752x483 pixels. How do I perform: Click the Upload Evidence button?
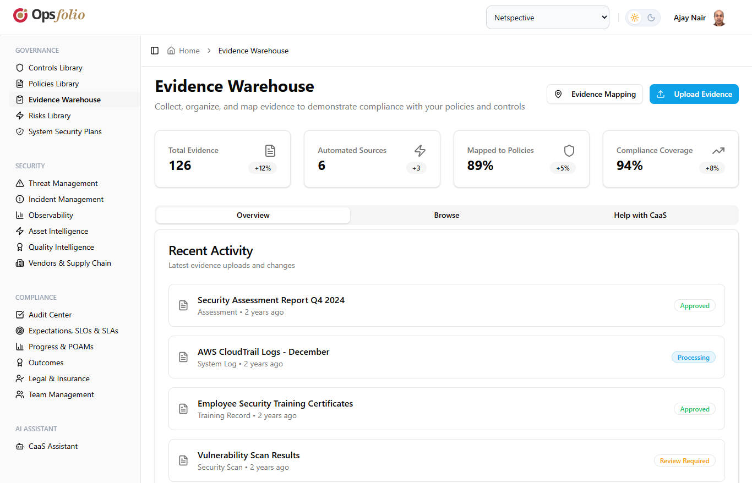(694, 94)
